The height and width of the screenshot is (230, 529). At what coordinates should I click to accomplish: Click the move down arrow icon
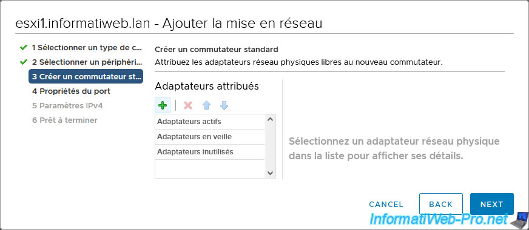click(224, 105)
